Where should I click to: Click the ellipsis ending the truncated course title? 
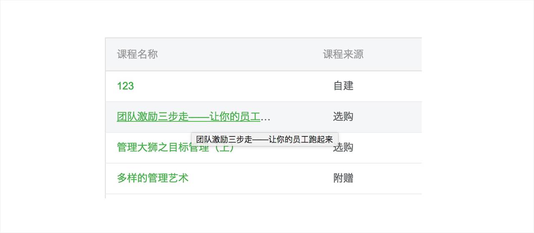click(266, 118)
